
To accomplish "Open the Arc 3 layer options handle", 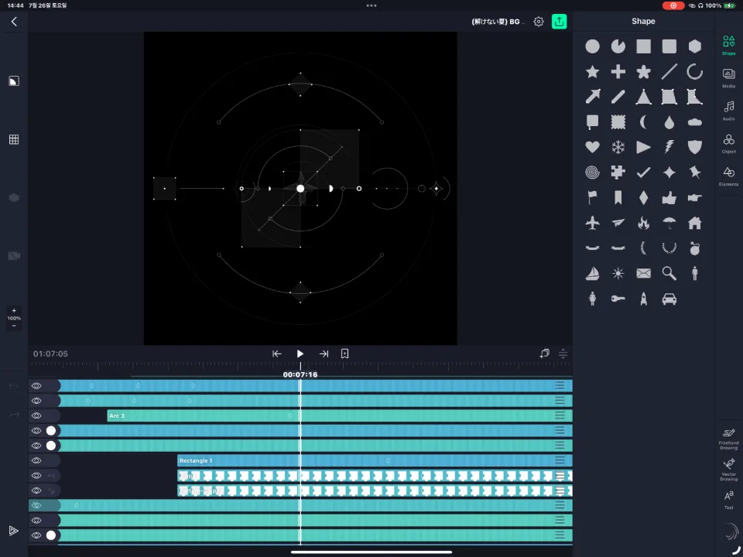I will point(560,415).
